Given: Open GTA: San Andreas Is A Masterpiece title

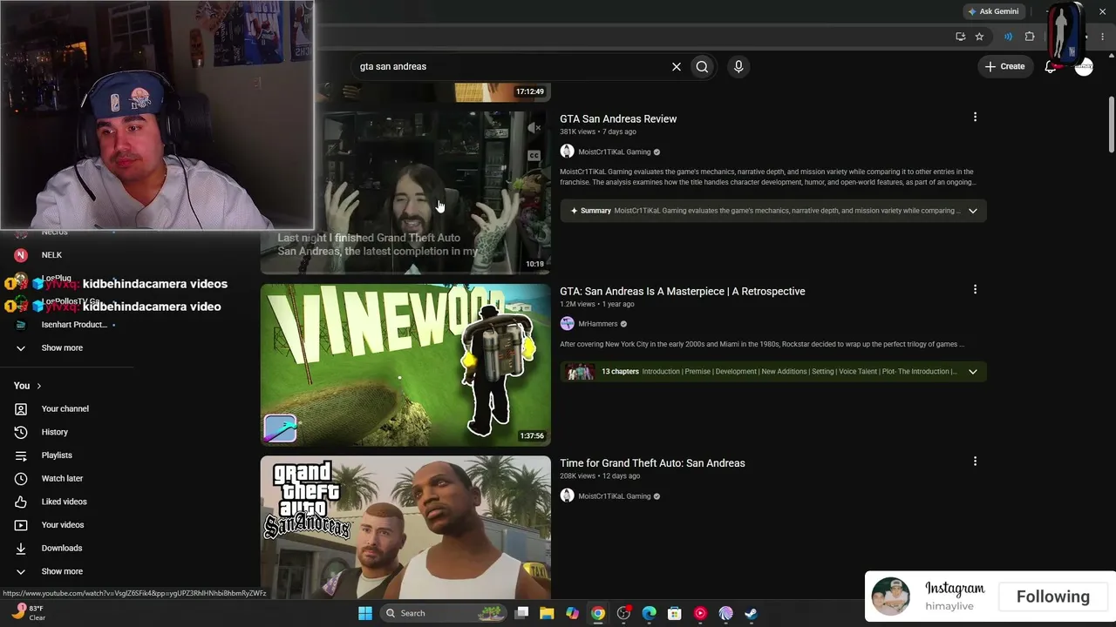Looking at the screenshot, I should pyautogui.click(x=683, y=291).
